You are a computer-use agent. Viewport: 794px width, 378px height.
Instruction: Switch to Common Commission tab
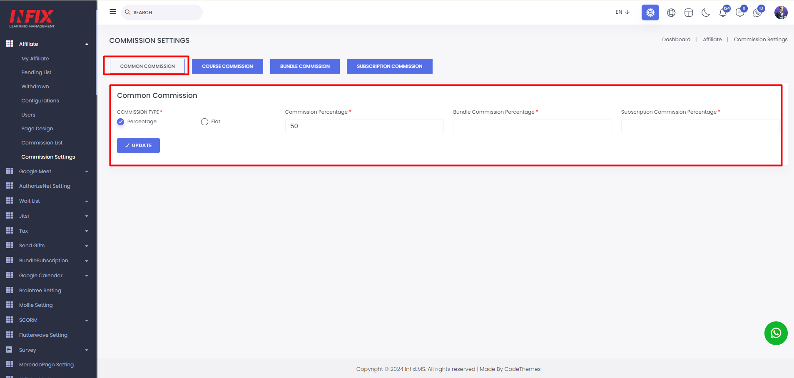(x=147, y=66)
